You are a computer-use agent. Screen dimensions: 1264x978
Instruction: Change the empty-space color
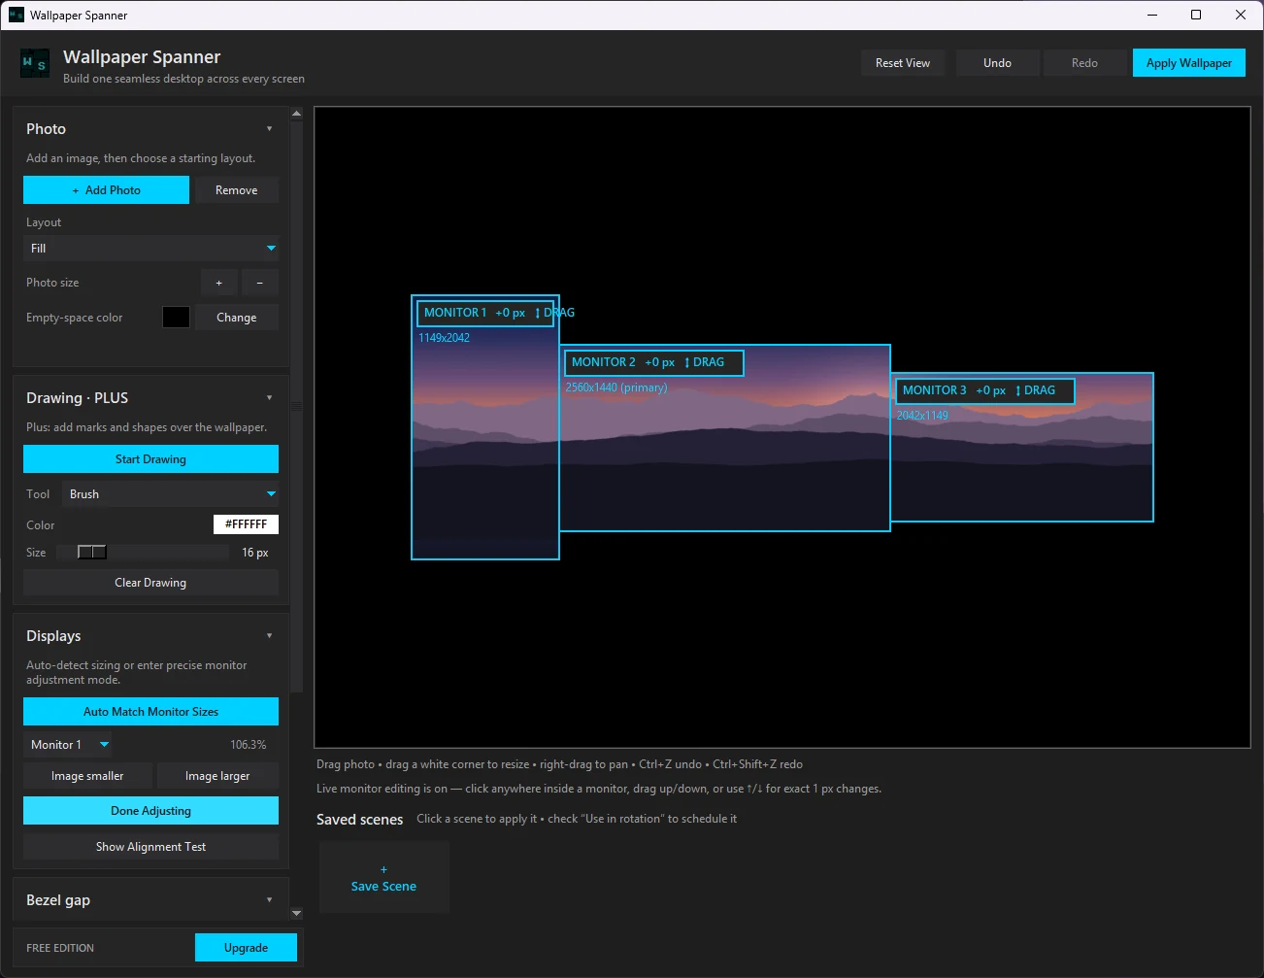(x=236, y=318)
